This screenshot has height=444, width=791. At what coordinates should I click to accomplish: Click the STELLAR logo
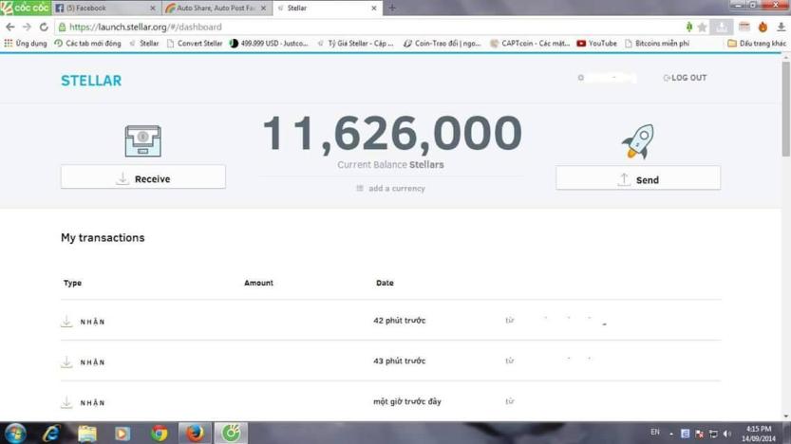(91, 81)
